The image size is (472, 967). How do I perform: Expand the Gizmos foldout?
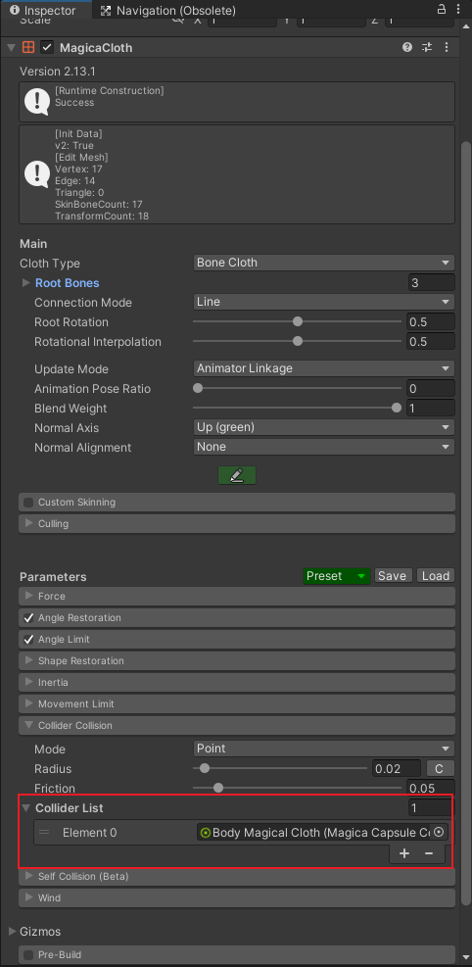[13, 931]
